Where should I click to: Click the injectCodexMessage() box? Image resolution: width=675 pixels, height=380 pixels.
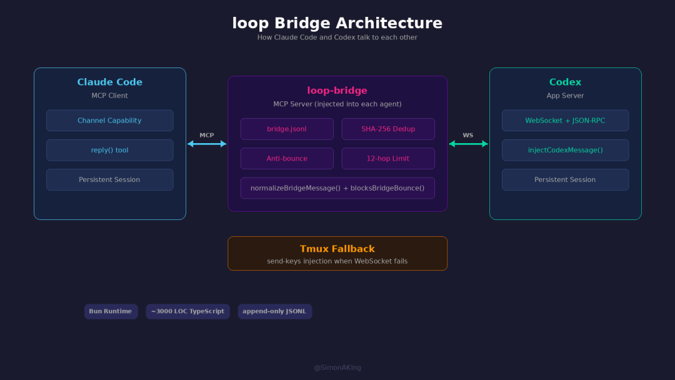click(565, 150)
